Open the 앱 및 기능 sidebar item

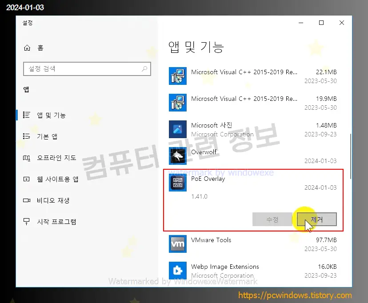(x=87, y=115)
